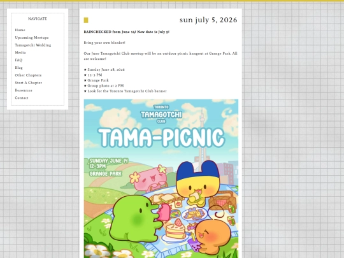Click the 'Our June Tamagotchi Club meetup' paragraph
Image resolution: width=344 pixels, height=258 pixels.
161,56
